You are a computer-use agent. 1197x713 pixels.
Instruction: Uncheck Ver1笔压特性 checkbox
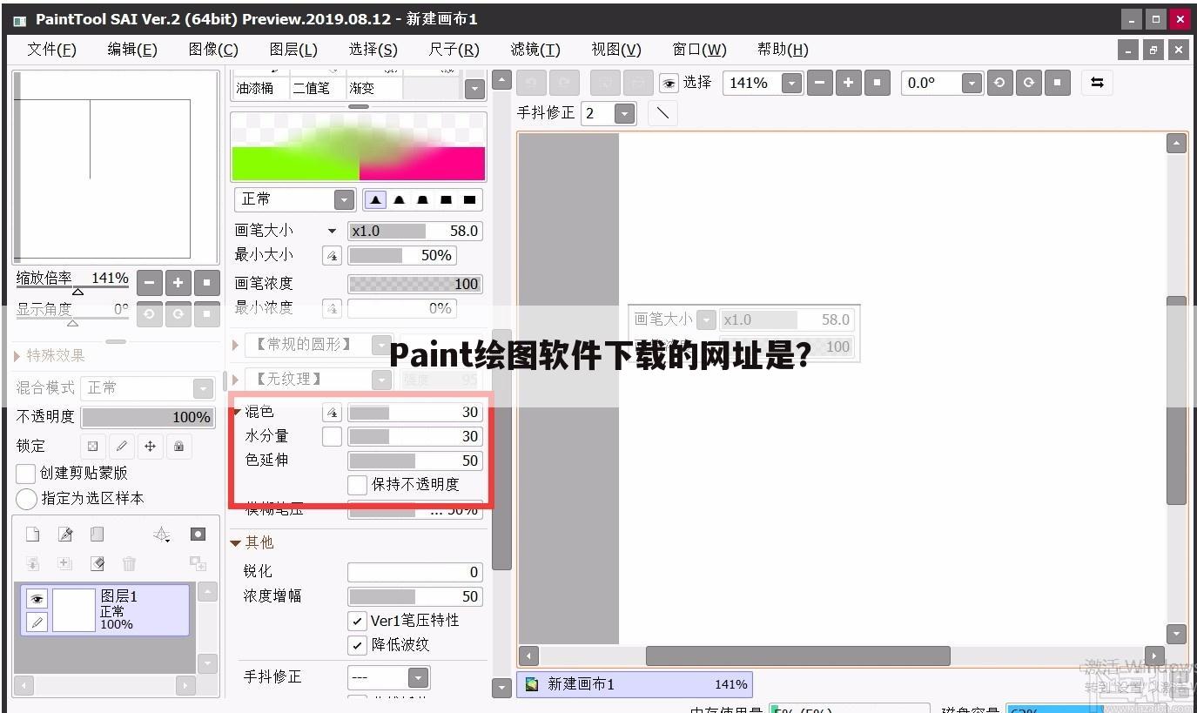pyautogui.click(x=357, y=621)
